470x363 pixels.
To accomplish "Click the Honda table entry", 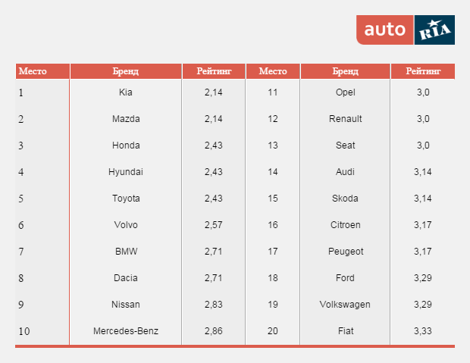I will point(126,146).
